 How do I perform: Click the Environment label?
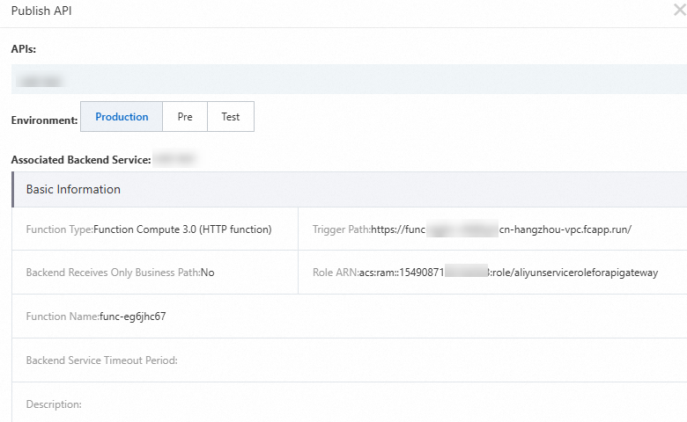click(x=44, y=118)
